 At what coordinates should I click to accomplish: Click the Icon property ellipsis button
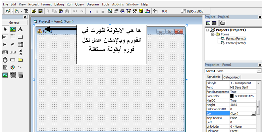pos(254,114)
